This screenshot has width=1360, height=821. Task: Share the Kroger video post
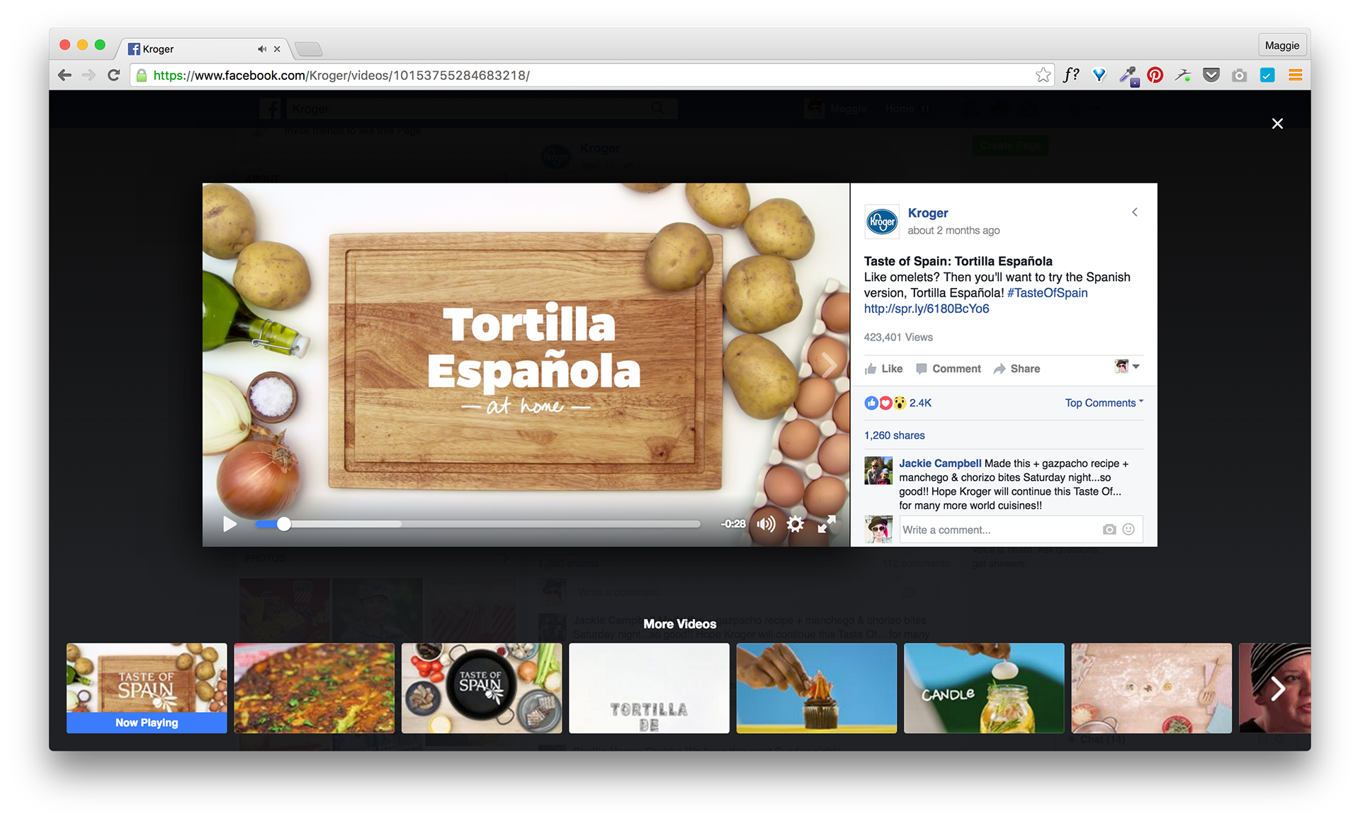[x=1016, y=369]
